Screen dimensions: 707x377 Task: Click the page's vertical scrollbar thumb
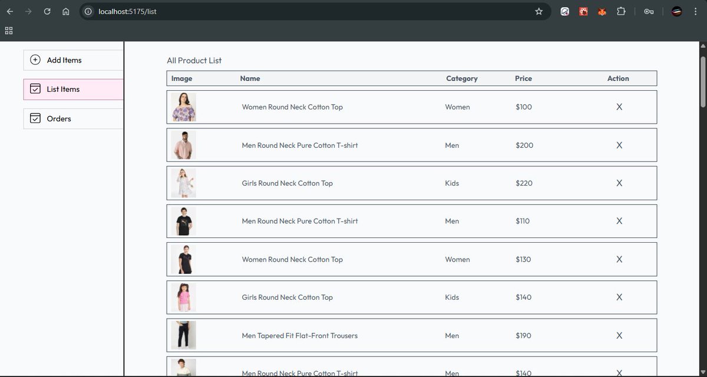pos(702,81)
